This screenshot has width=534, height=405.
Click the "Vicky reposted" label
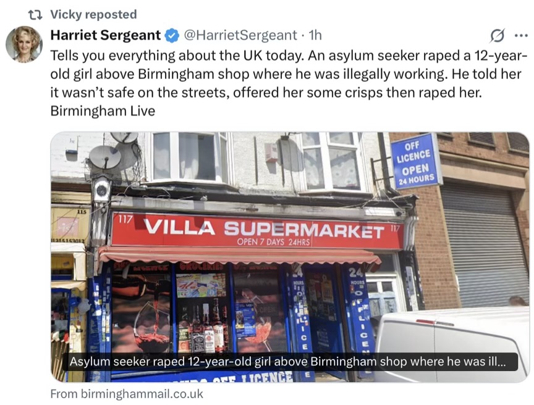[94, 14]
